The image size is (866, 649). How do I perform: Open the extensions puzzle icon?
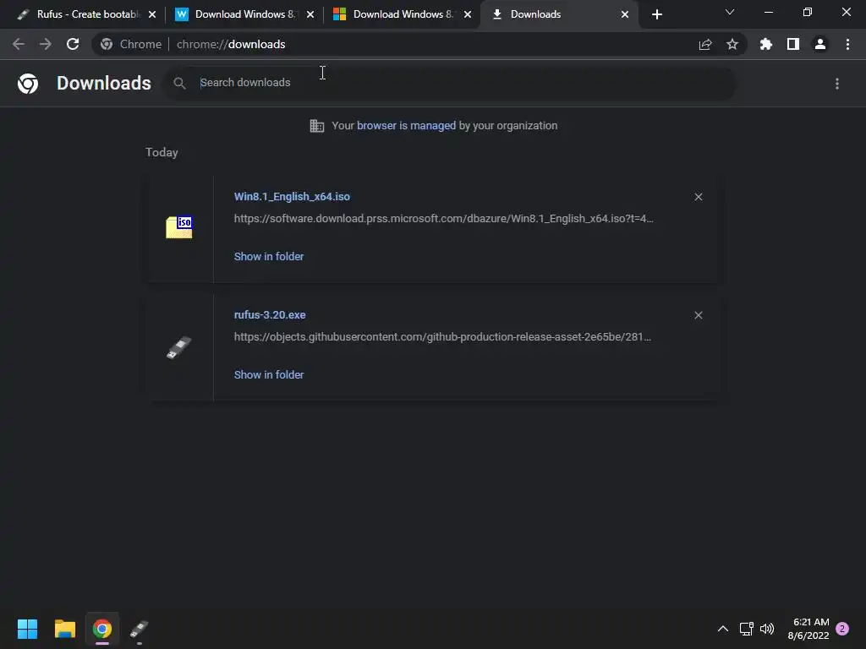click(x=766, y=44)
